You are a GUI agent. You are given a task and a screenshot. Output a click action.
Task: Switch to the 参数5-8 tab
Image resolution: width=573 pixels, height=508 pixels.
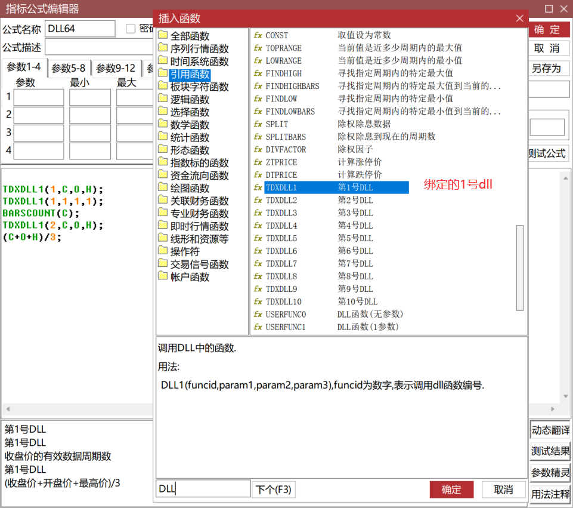tap(69, 68)
